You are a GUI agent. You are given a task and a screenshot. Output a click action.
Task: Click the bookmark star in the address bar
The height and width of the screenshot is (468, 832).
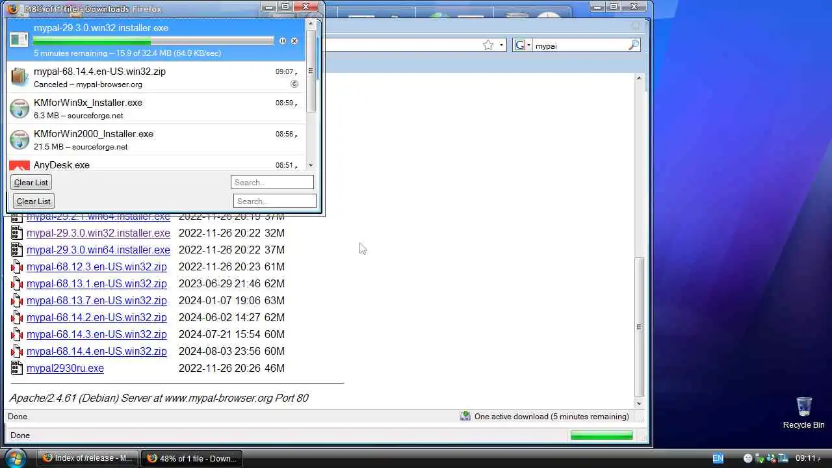488,45
